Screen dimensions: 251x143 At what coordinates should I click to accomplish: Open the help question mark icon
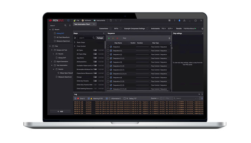tap(175, 21)
